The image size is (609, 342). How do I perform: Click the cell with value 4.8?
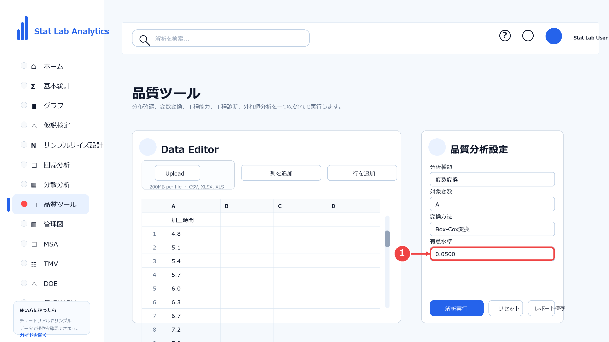point(194,233)
